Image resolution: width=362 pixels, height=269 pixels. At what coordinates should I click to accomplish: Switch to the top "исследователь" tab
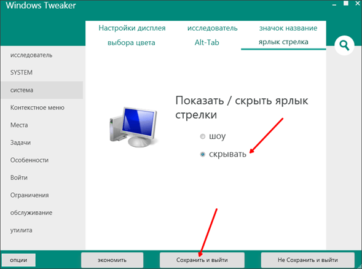pyautogui.click(x=213, y=28)
